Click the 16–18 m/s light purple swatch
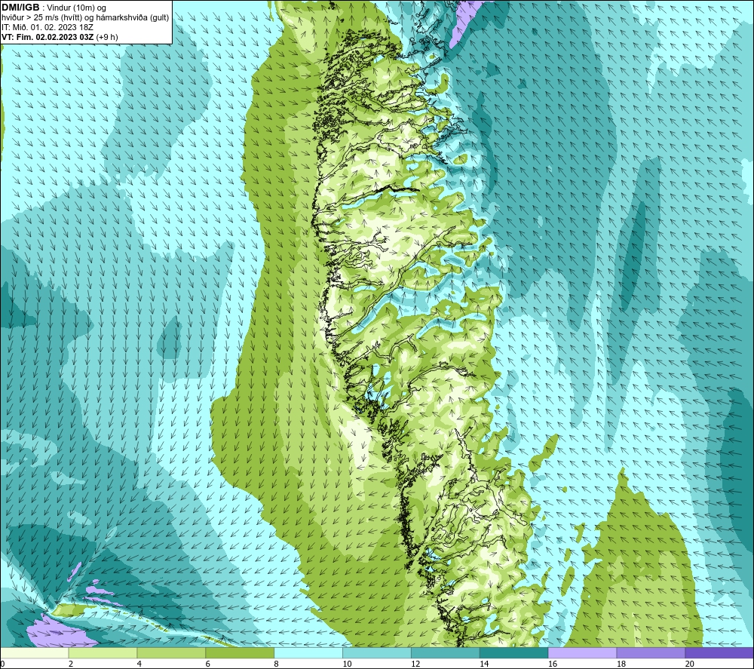The image size is (754, 669). pyautogui.click(x=582, y=652)
